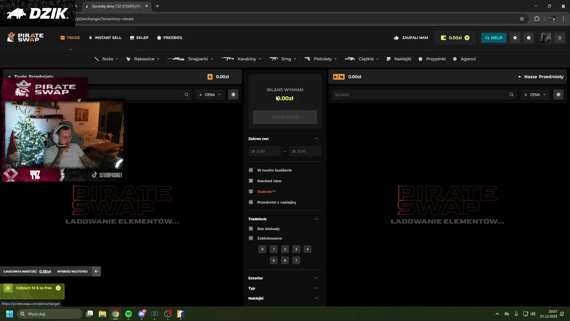The width and height of the screenshot is (570, 321).
Task: Collapse the Zakres cen section
Action: coord(317,139)
